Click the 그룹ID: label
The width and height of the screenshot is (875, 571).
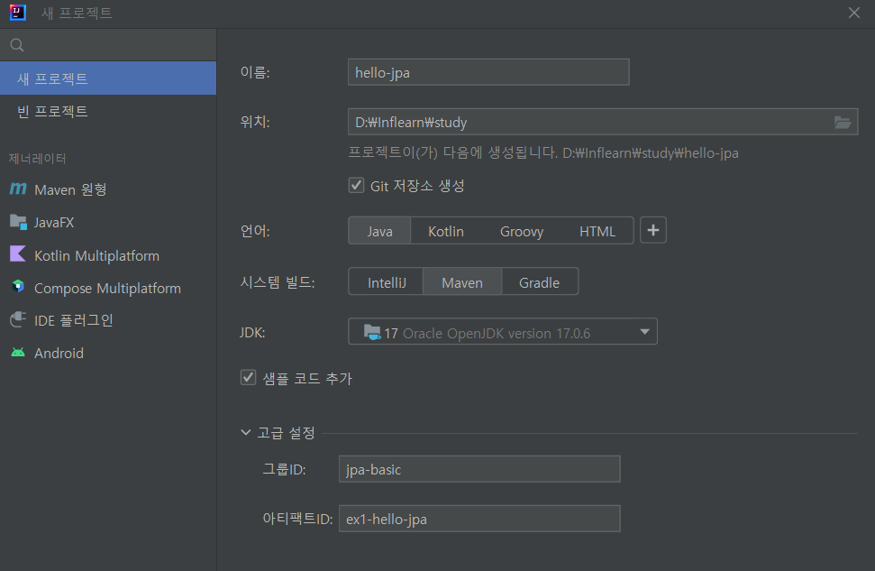tap(284, 469)
